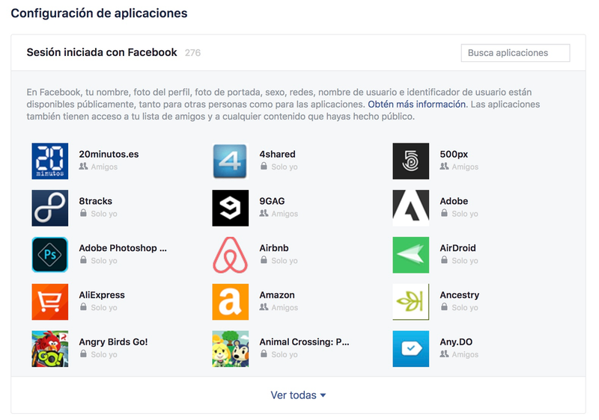
Task: Open the Animal Crossing: P... app name
Action: point(305,342)
